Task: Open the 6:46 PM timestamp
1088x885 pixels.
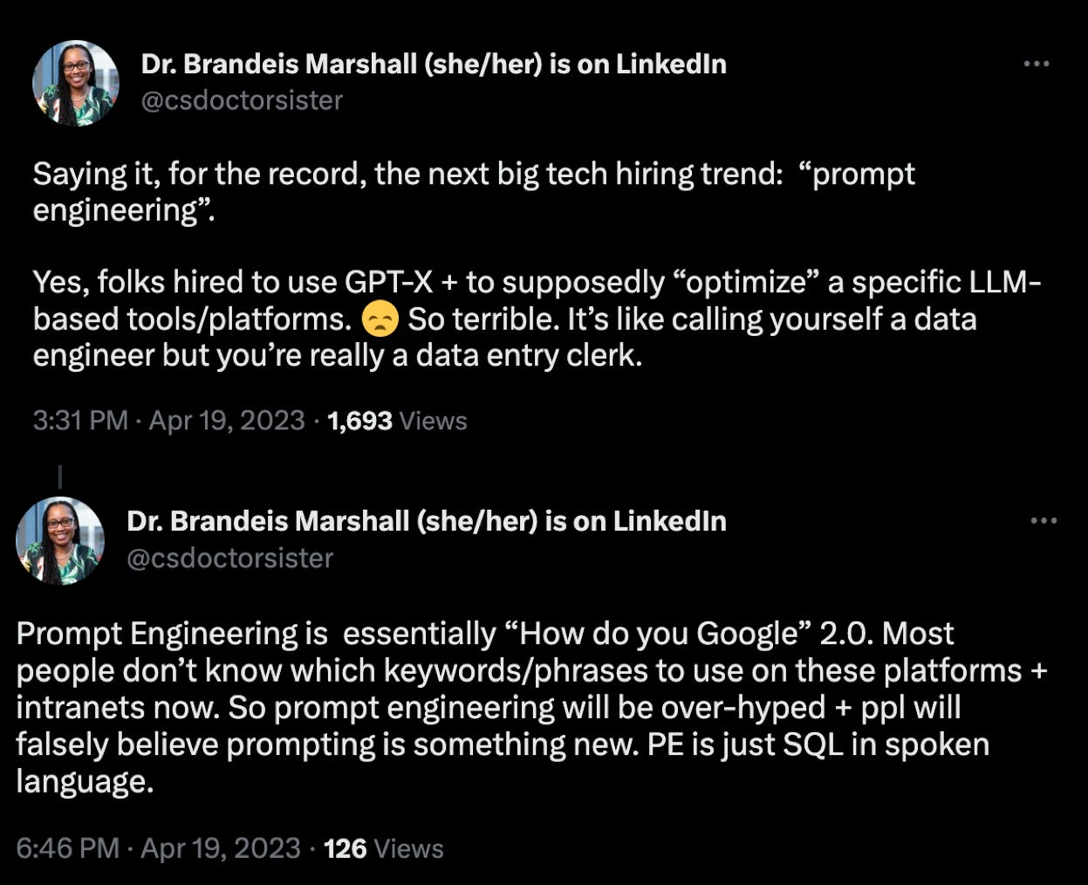Action: click(68, 848)
